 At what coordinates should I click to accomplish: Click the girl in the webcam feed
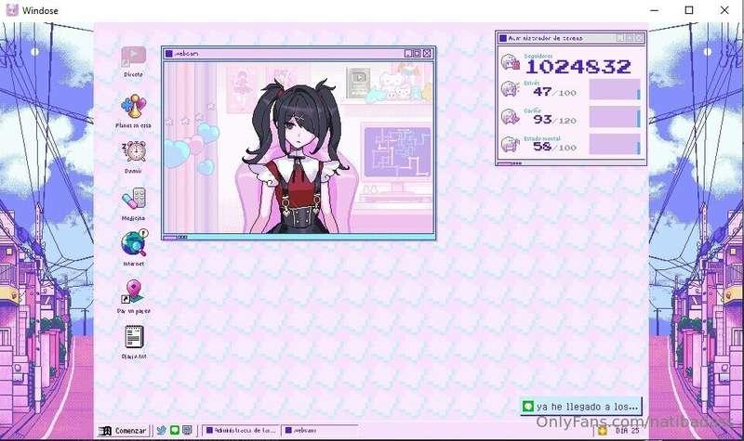click(x=297, y=158)
